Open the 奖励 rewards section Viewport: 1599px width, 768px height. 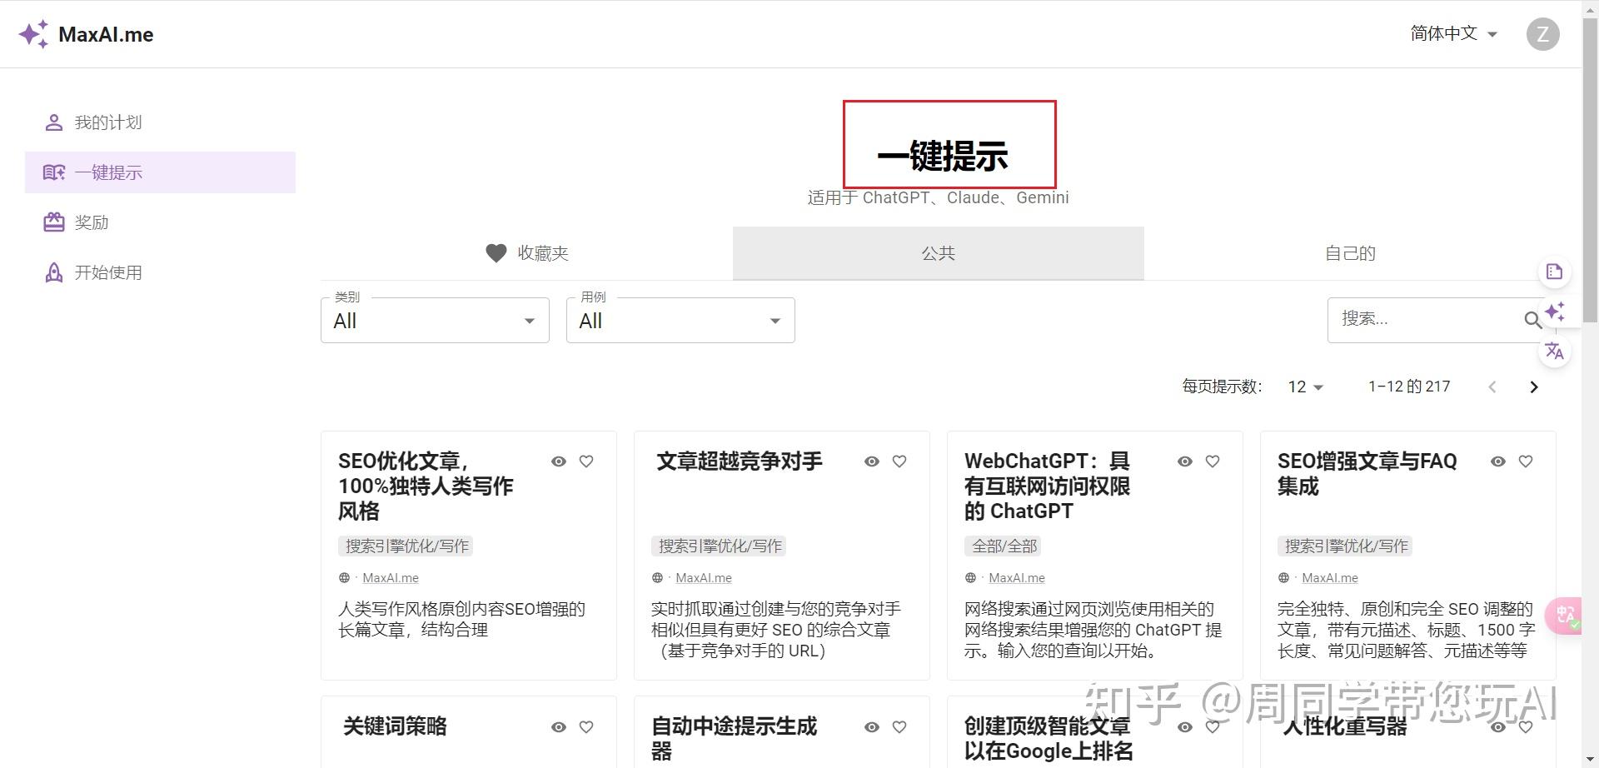(x=92, y=222)
